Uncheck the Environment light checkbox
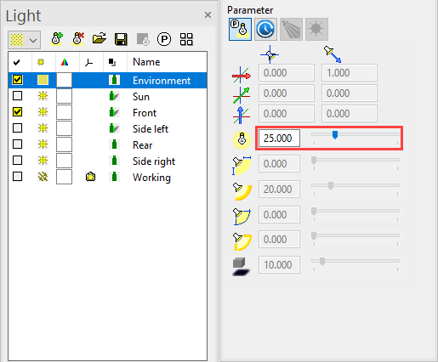 pos(17,80)
